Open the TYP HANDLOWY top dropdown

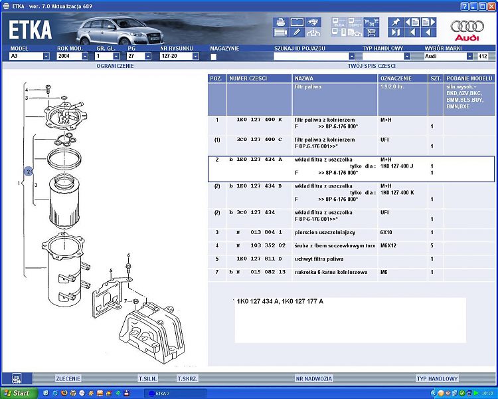[407, 56]
